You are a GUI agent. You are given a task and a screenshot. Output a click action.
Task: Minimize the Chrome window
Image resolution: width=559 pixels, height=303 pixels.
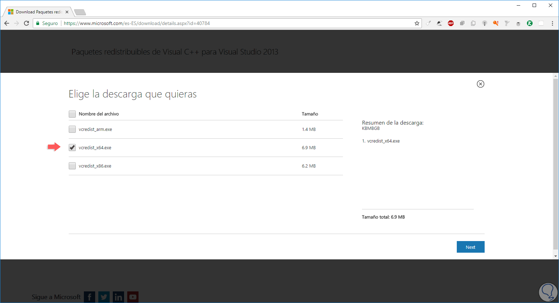[x=518, y=5]
